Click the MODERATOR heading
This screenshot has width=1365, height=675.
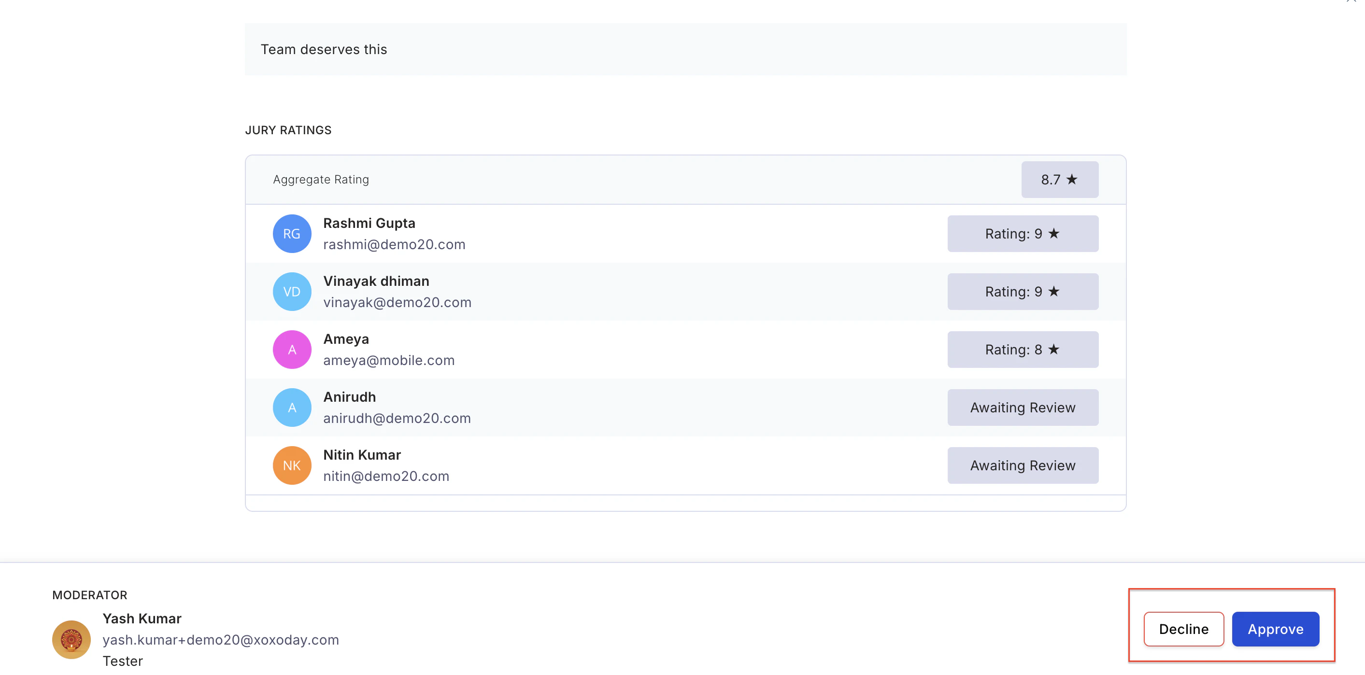point(89,595)
